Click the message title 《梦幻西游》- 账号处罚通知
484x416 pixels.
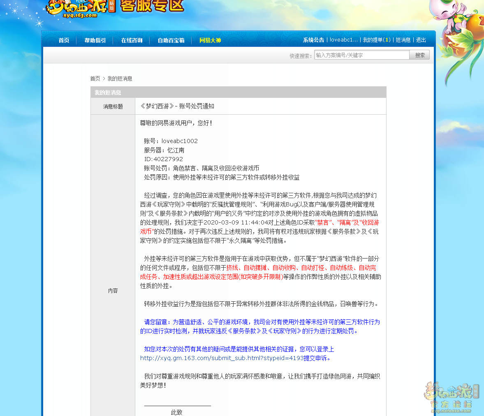(177, 106)
